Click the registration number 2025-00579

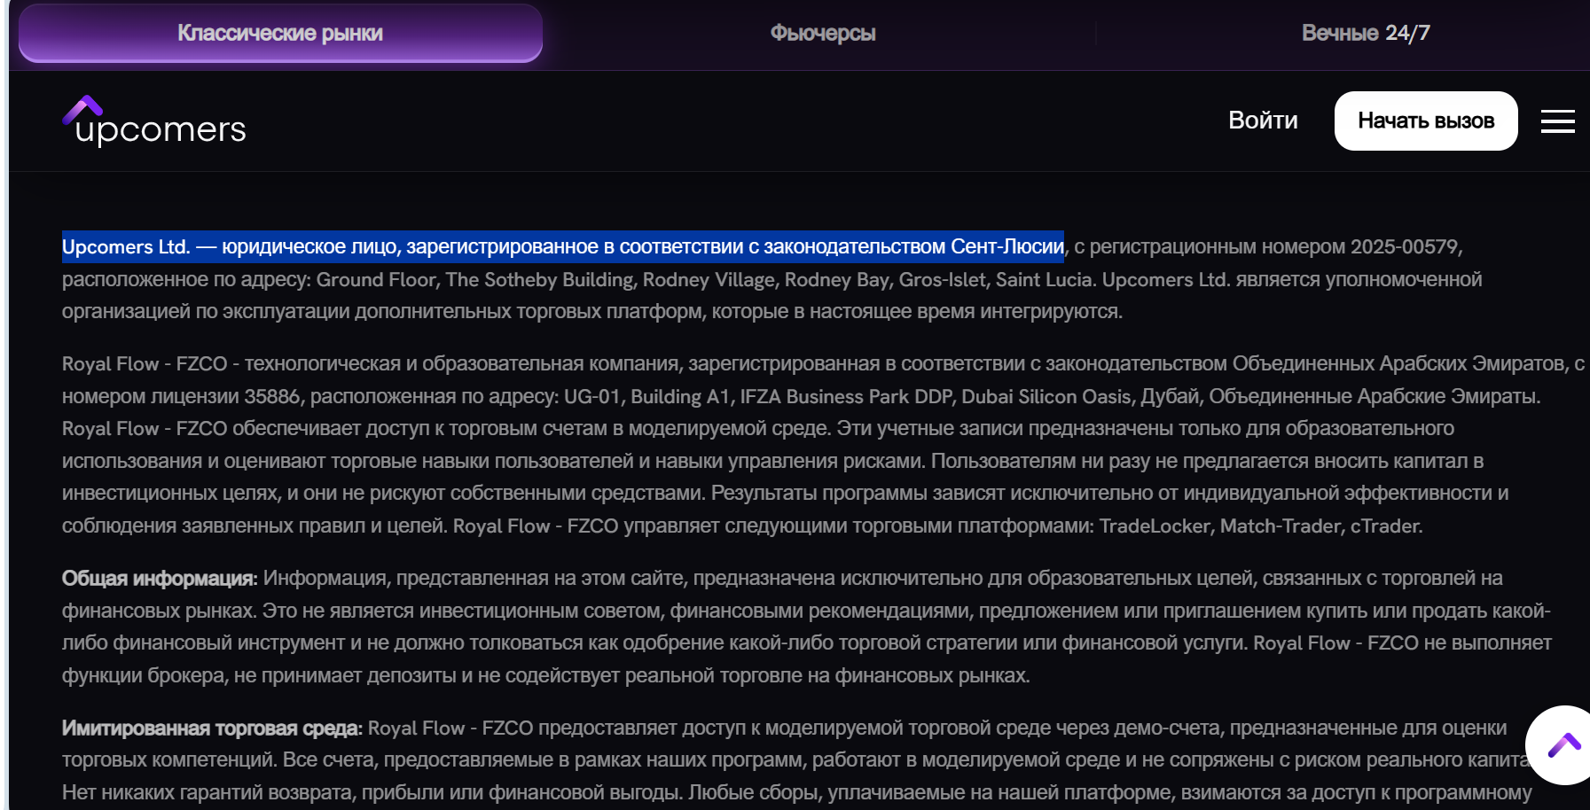[x=1406, y=246]
